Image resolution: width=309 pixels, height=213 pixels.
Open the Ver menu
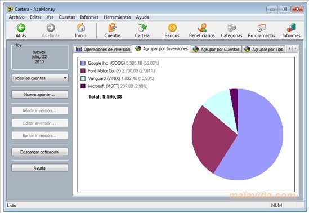point(50,17)
